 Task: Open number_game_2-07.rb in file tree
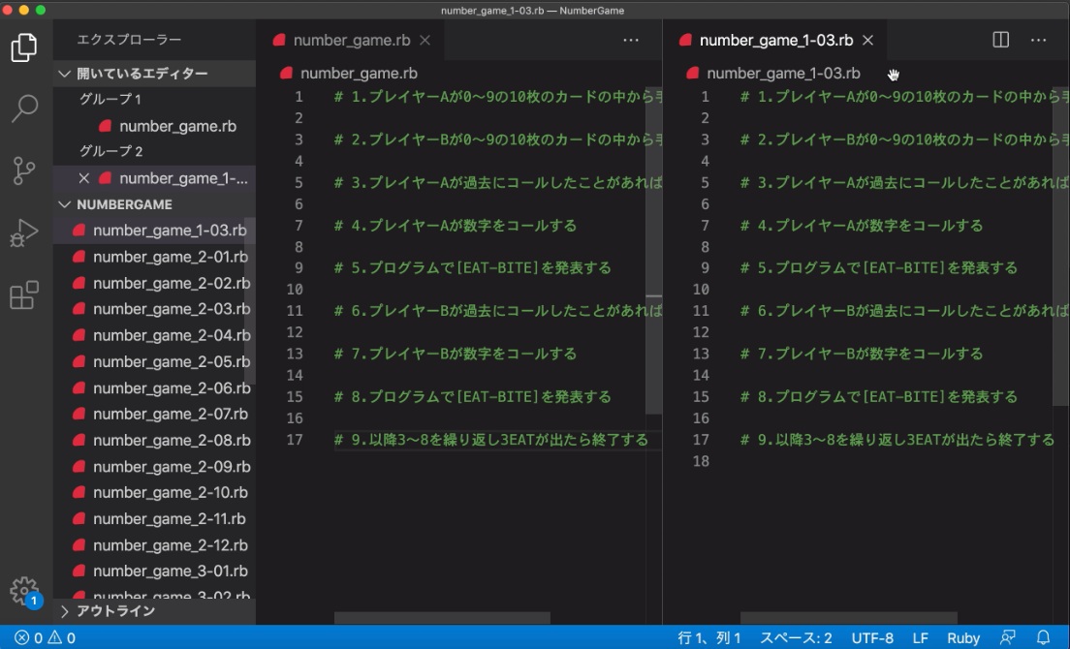coord(154,414)
